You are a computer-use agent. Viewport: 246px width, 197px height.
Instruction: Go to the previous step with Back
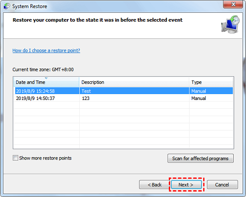click(154, 185)
